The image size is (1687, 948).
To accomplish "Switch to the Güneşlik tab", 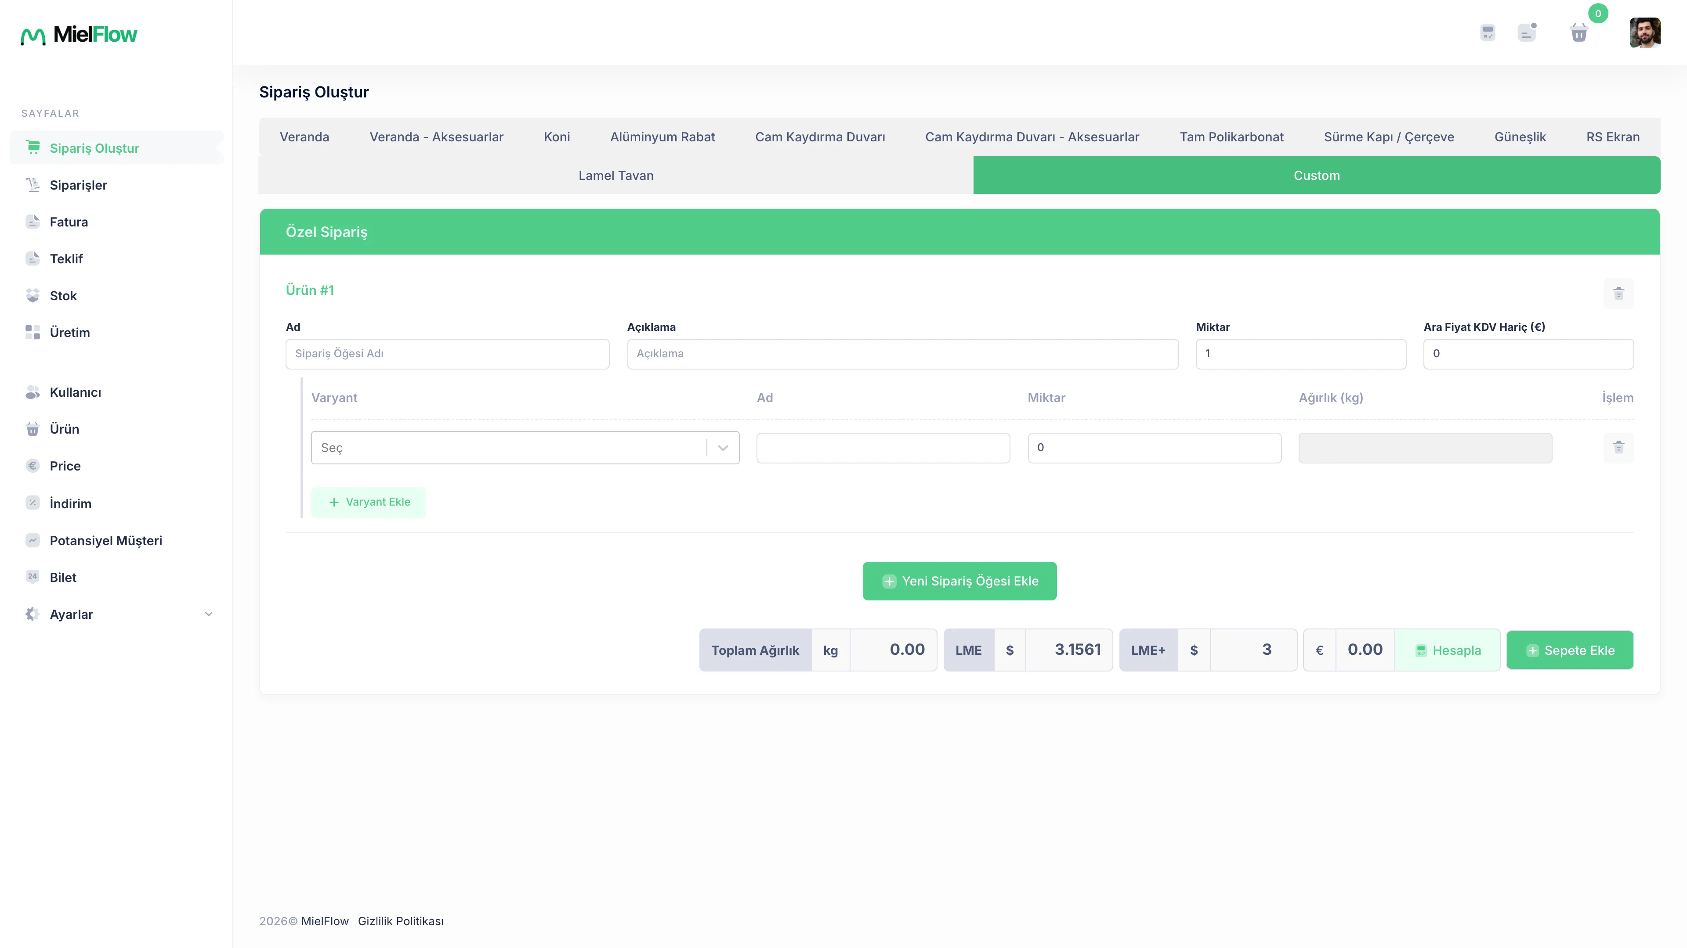I will [x=1520, y=137].
